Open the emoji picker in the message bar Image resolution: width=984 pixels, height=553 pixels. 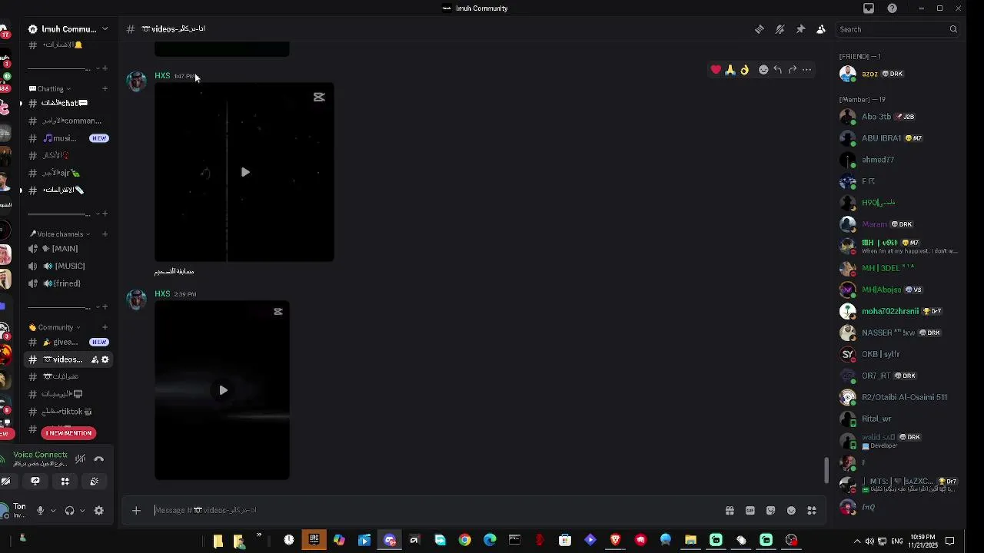pos(791,511)
